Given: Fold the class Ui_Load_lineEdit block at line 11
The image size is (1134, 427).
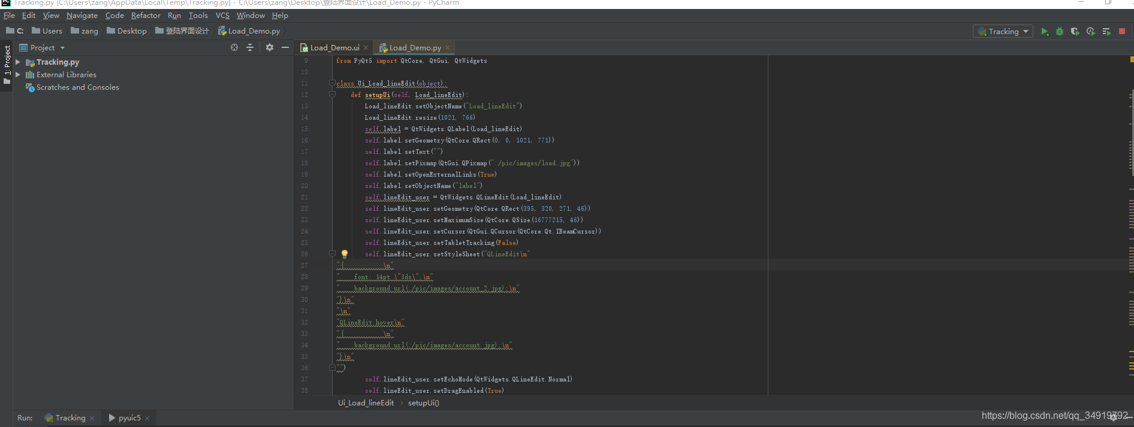Looking at the screenshot, I should pyautogui.click(x=332, y=83).
